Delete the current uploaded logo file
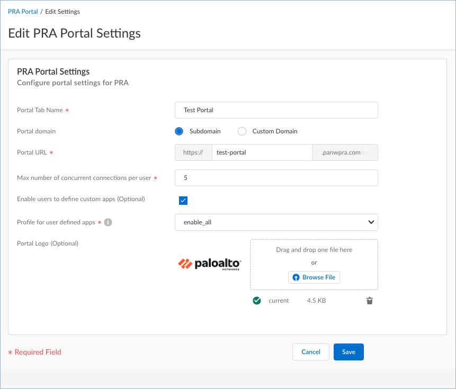 click(370, 301)
